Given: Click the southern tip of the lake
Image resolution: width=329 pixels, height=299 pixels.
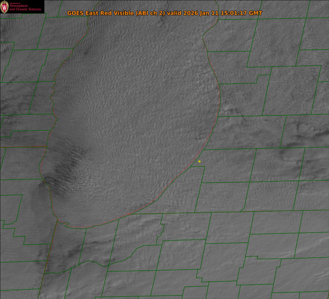Looking at the screenshot, I should pyautogui.click(x=82, y=227).
